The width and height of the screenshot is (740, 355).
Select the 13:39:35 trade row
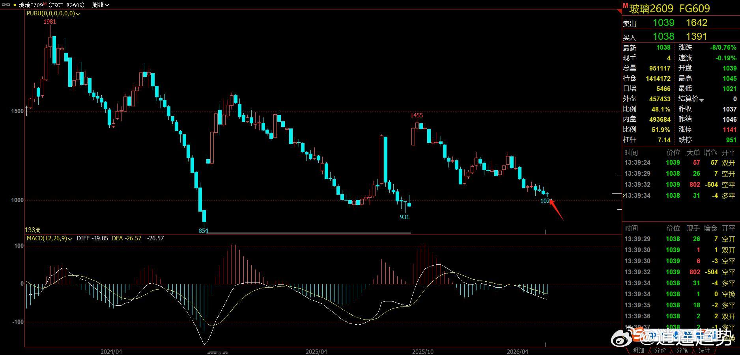click(x=680, y=305)
